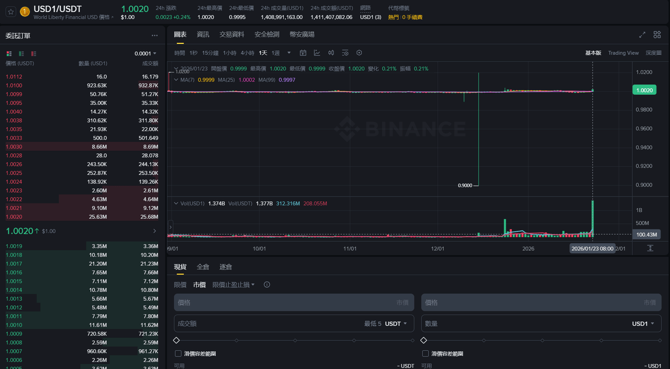670x369 pixels.
Task: Enable 滑價容差範圍 checkbox on the buy side
Action: click(177, 353)
